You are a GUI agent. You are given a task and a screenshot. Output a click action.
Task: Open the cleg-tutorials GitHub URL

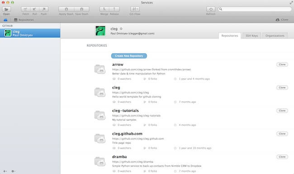click(x=136, y=116)
